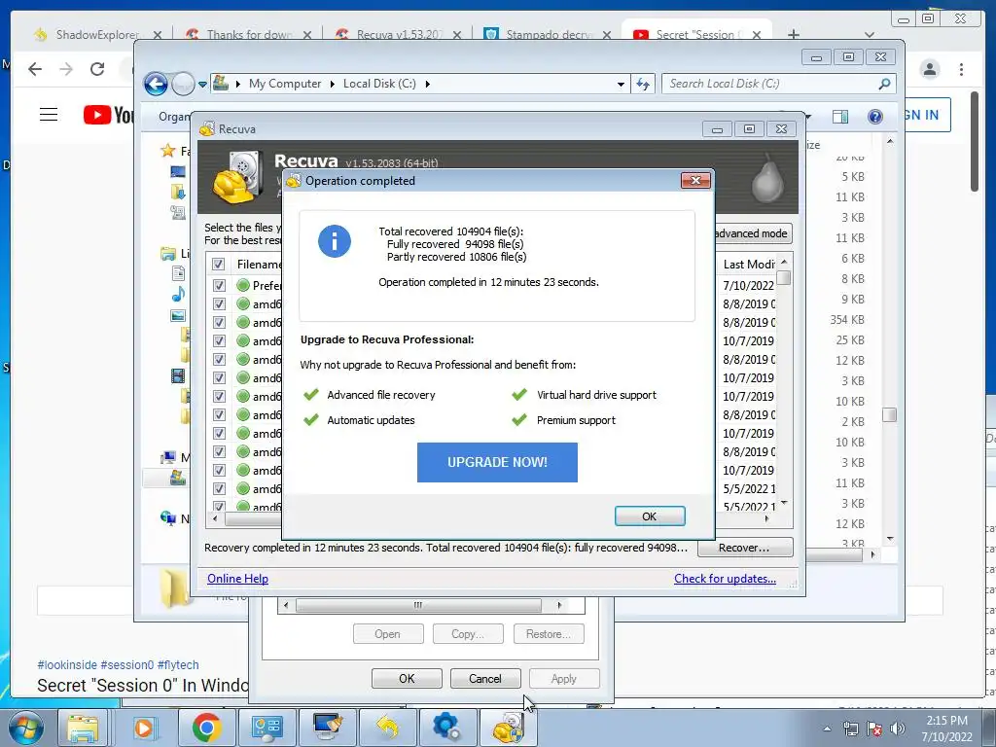Close the Operation completed dialog

click(695, 180)
